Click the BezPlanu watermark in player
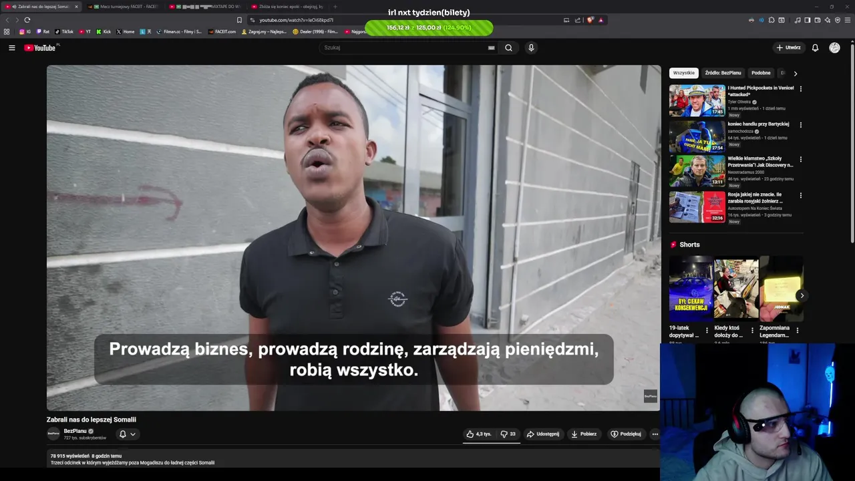The width and height of the screenshot is (855, 481). coord(650,396)
